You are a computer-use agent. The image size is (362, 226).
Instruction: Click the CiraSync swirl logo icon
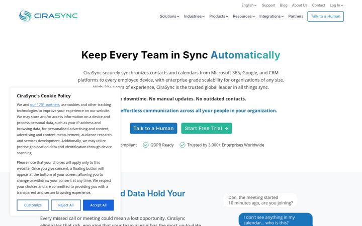25,16
